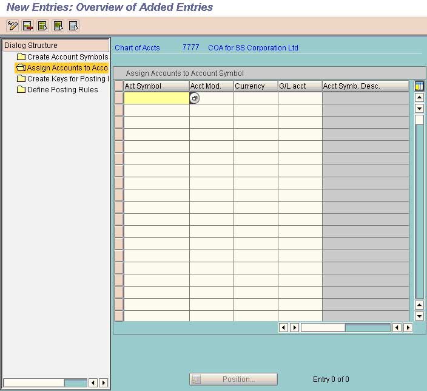Viewport: 427px width, 391px height.
Task: Click the first-row Currency cell
Action: [x=256, y=98]
